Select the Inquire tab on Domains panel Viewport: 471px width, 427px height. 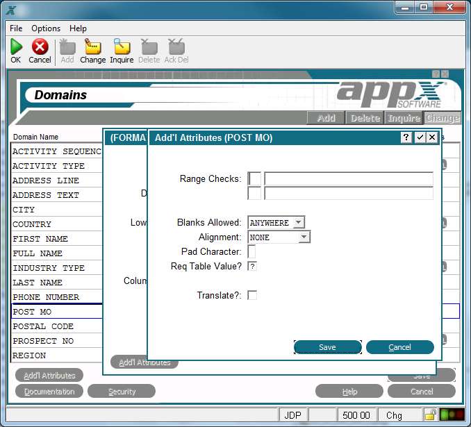tap(404, 118)
